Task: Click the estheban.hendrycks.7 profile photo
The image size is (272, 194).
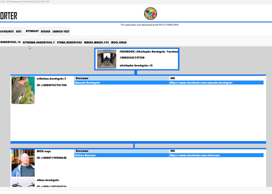Action: pyautogui.click(x=23, y=90)
